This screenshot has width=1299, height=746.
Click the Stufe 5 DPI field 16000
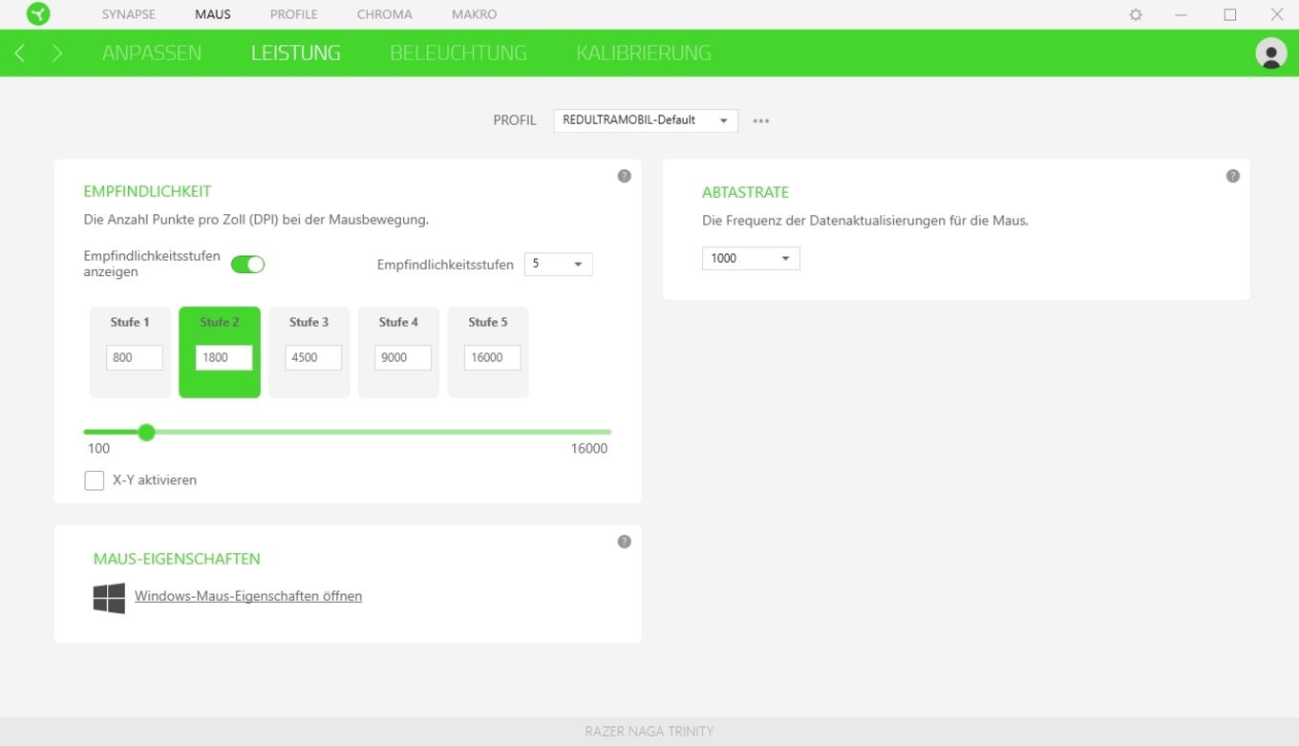493,357
